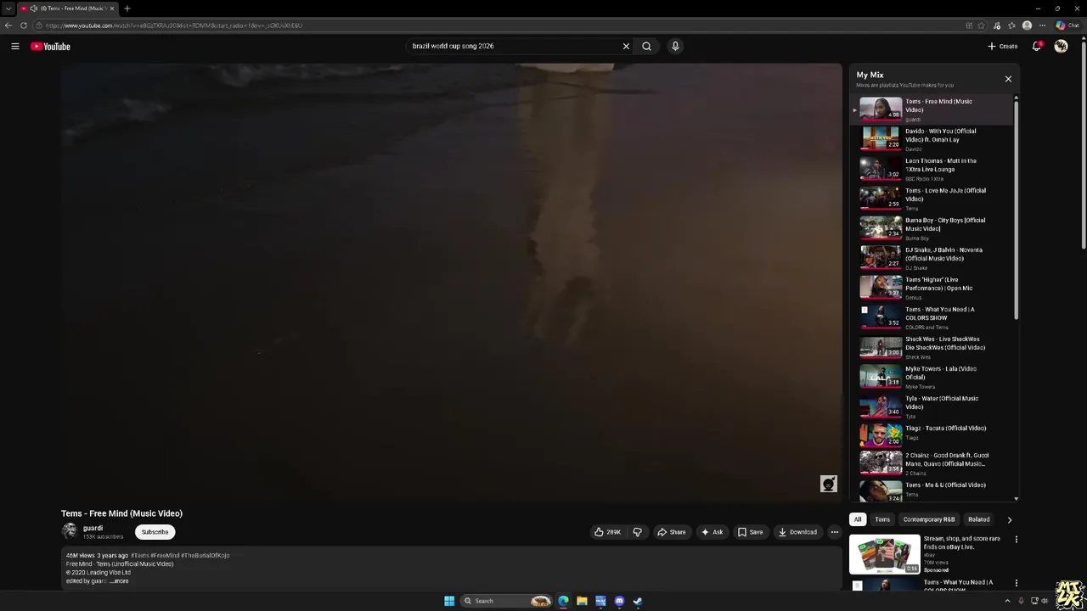Click the Share button
The height and width of the screenshot is (611, 1087).
(x=671, y=532)
